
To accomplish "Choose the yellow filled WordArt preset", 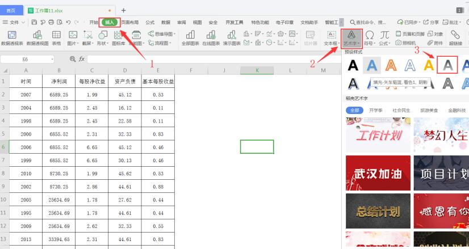I will 429,65.
